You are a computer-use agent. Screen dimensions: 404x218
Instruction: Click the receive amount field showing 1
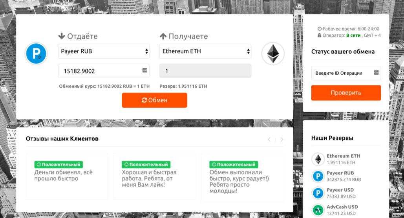[x=205, y=71]
